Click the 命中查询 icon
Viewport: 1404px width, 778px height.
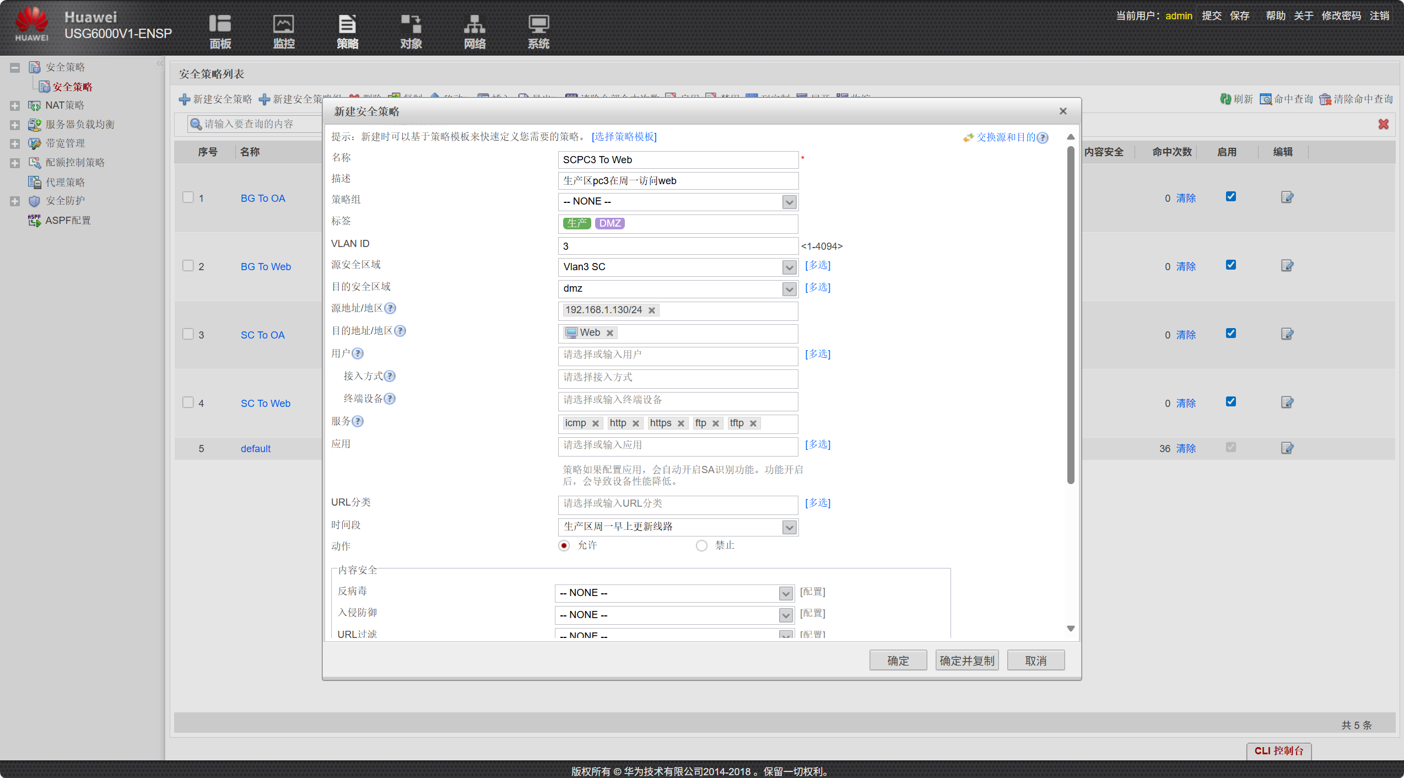[1266, 99]
